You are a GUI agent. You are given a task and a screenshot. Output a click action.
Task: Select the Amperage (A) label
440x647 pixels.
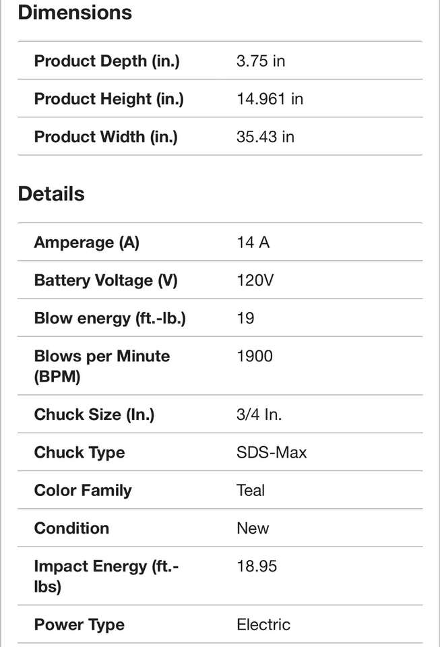[x=86, y=243]
